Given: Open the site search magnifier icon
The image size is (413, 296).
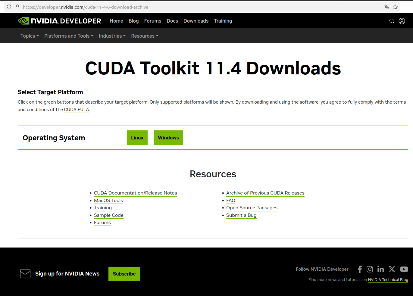Looking at the screenshot, I should [392, 21].
